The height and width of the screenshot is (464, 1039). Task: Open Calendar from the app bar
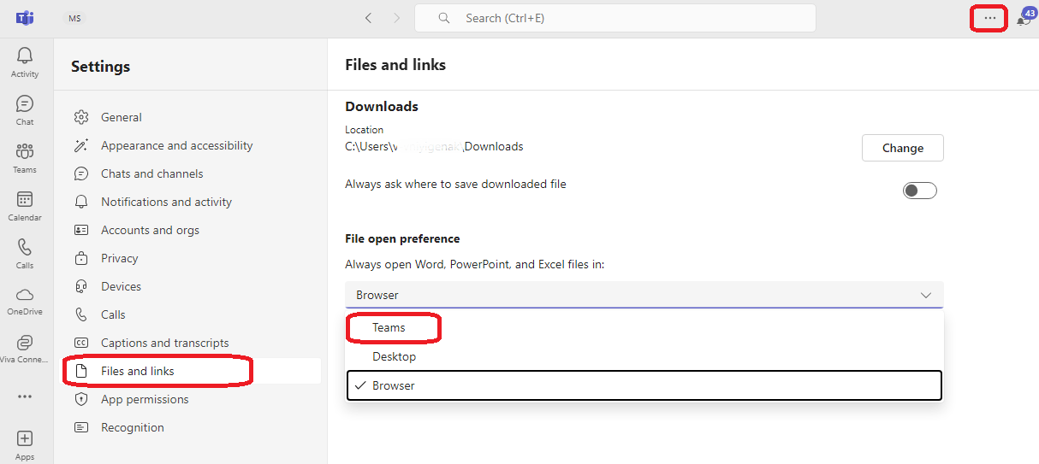25,206
